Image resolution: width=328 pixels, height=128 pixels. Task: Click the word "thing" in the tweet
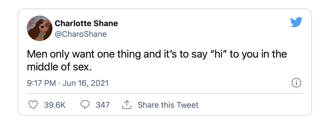click(x=125, y=54)
